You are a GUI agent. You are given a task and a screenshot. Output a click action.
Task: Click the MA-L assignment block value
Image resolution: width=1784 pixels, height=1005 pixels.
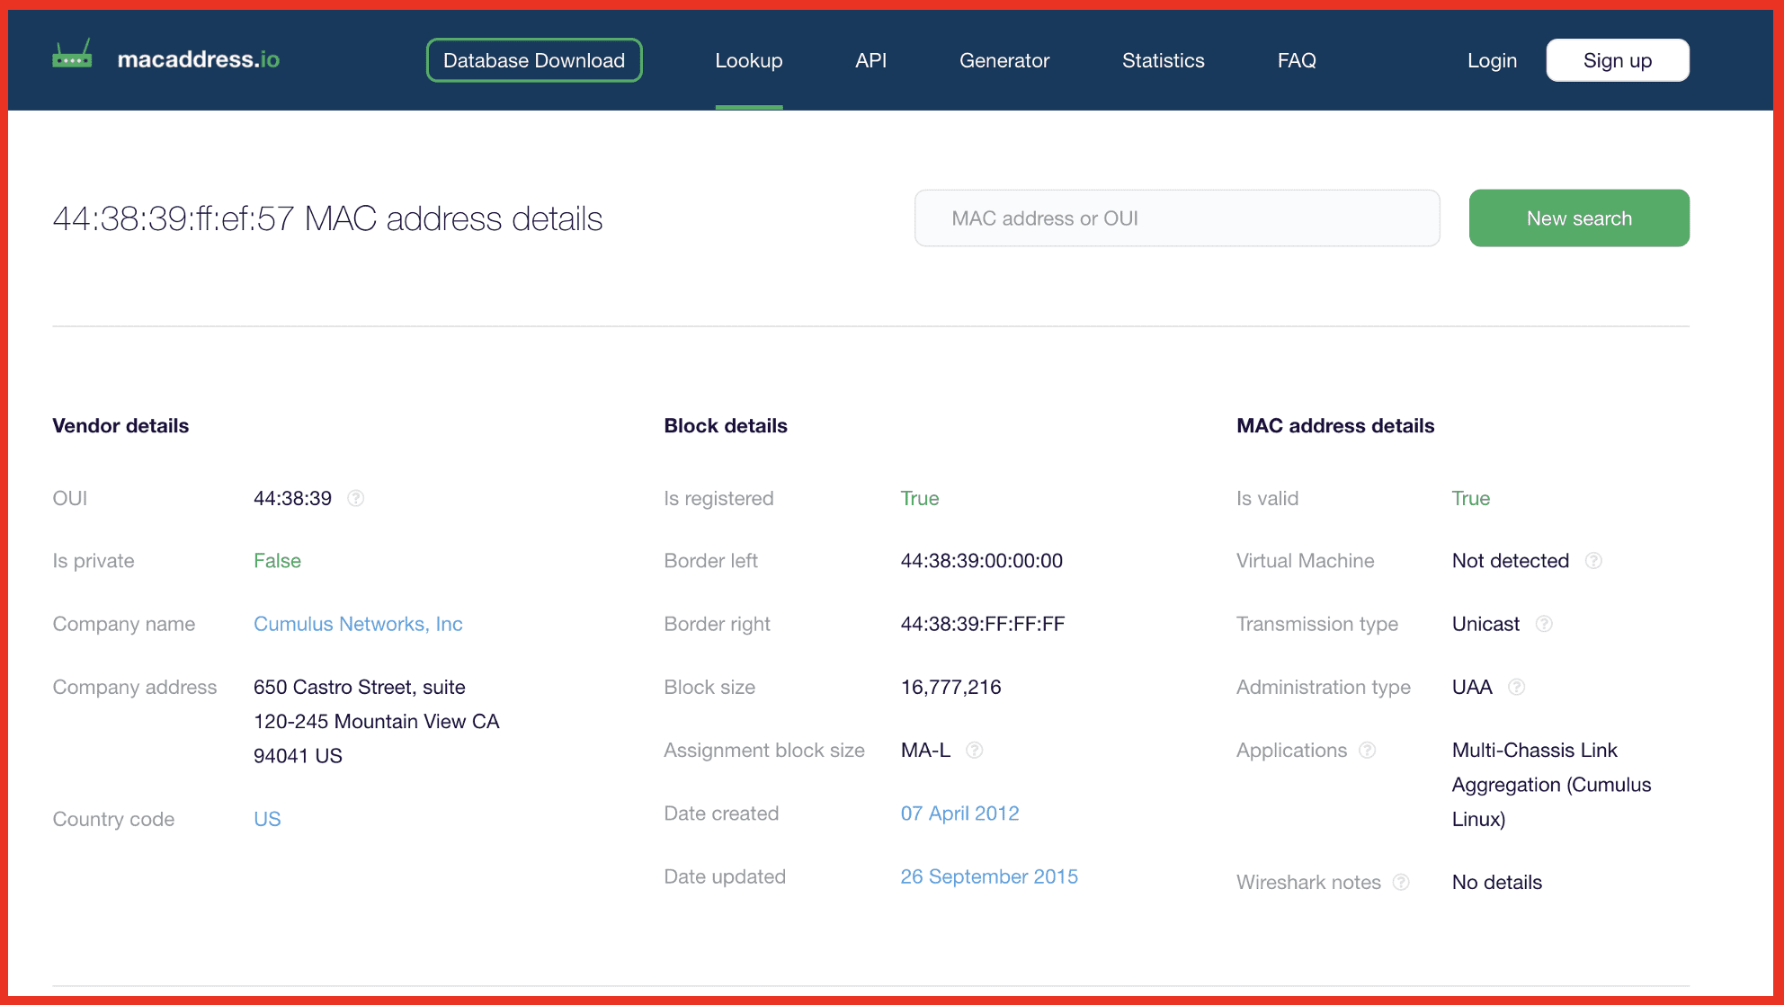click(x=925, y=750)
